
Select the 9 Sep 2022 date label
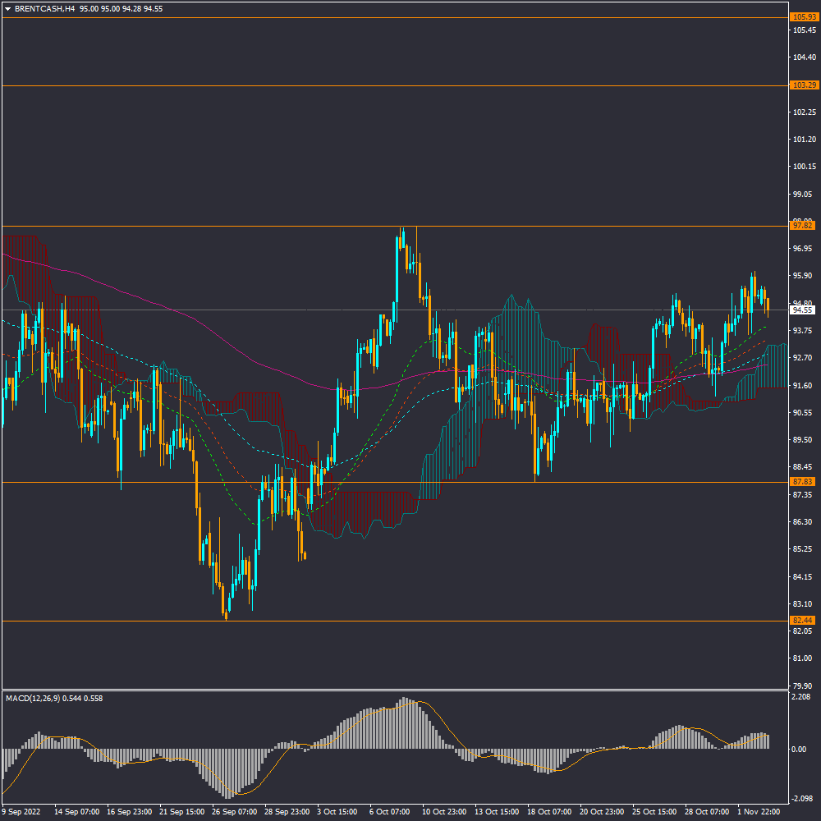[22, 811]
